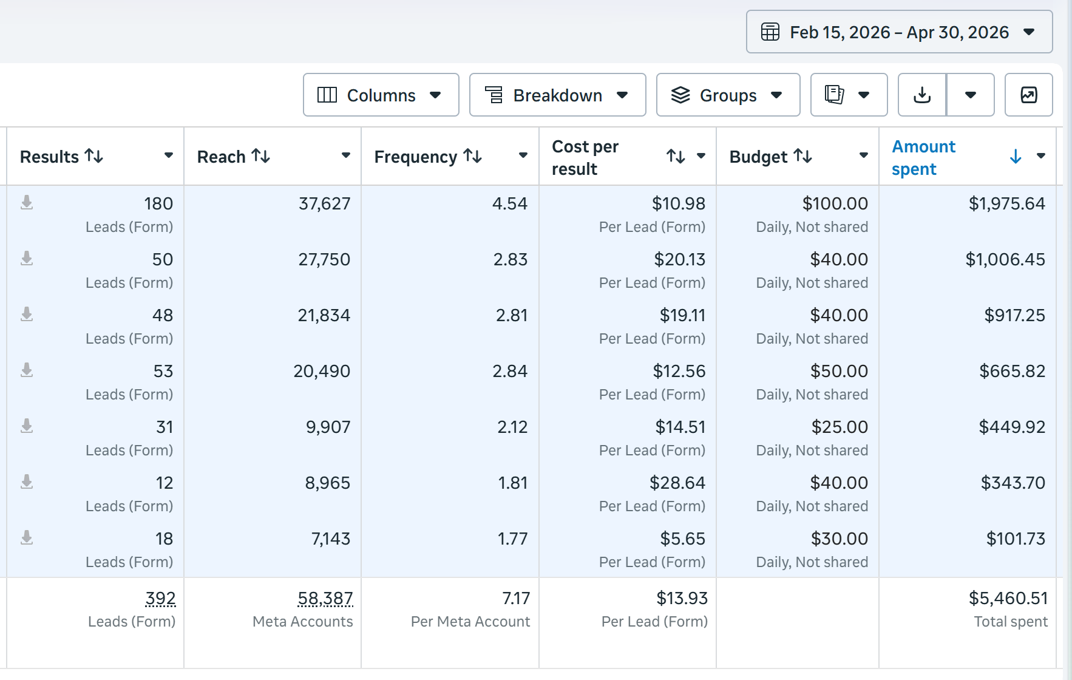Screen dimensions: 1072x680
Task: Open the reports document icon dropdown
Action: (x=849, y=95)
